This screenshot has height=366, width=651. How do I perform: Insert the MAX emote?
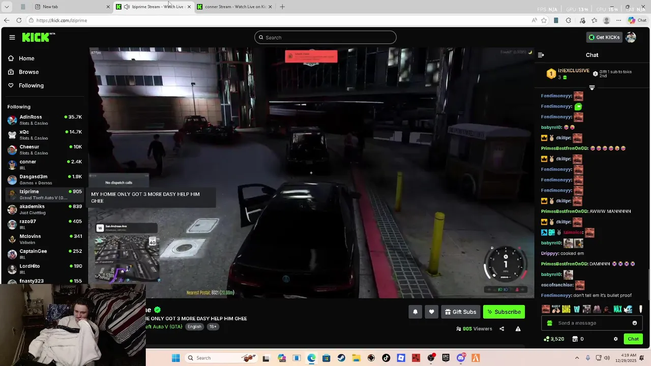pos(617,309)
